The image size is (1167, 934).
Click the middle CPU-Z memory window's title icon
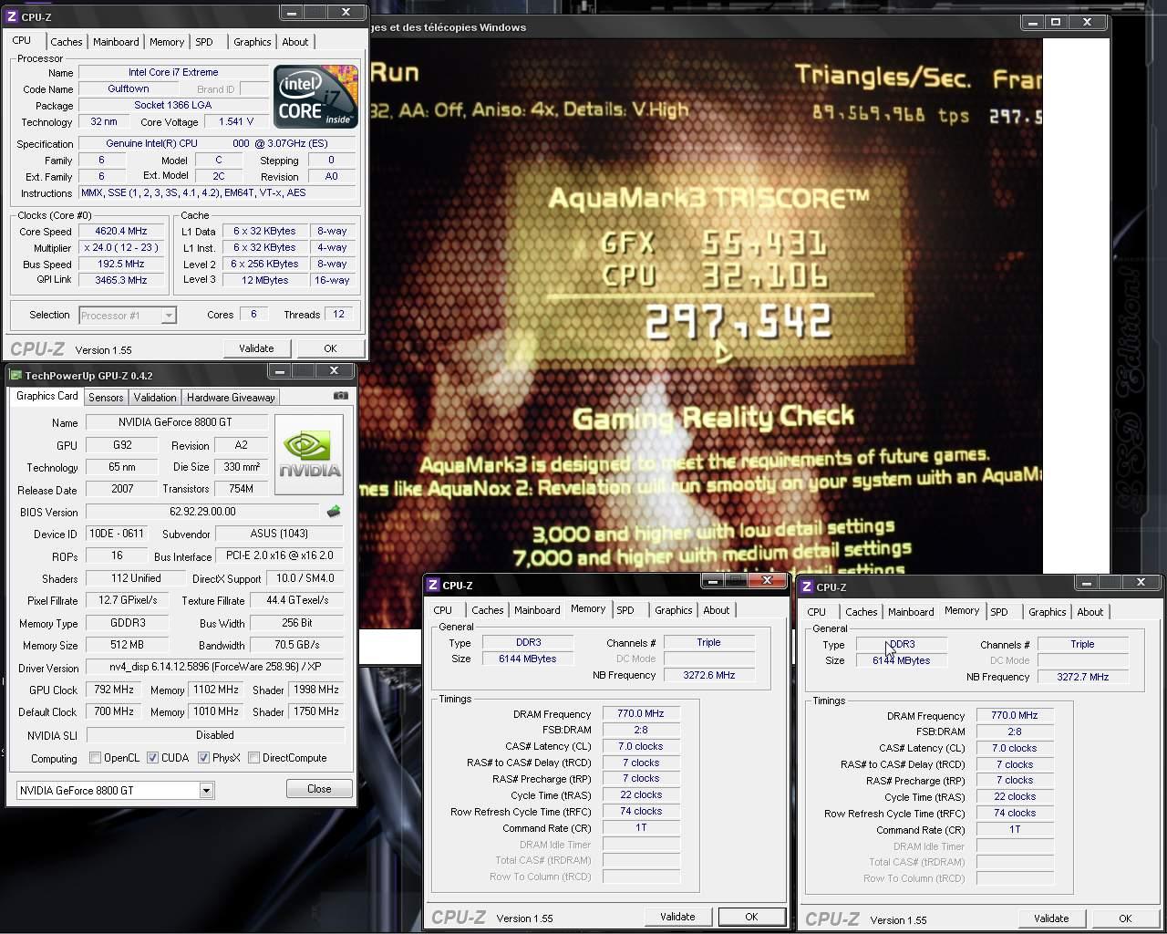(433, 585)
